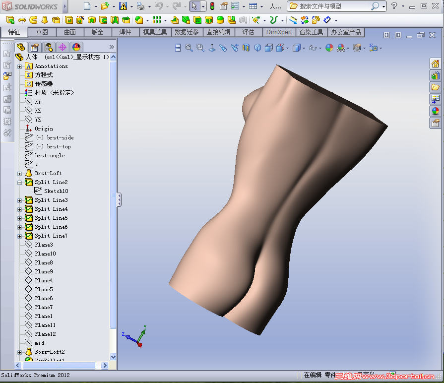This screenshot has height=383, width=444.
Task: Open the Section View tool
Action: [x=246, y=48]
